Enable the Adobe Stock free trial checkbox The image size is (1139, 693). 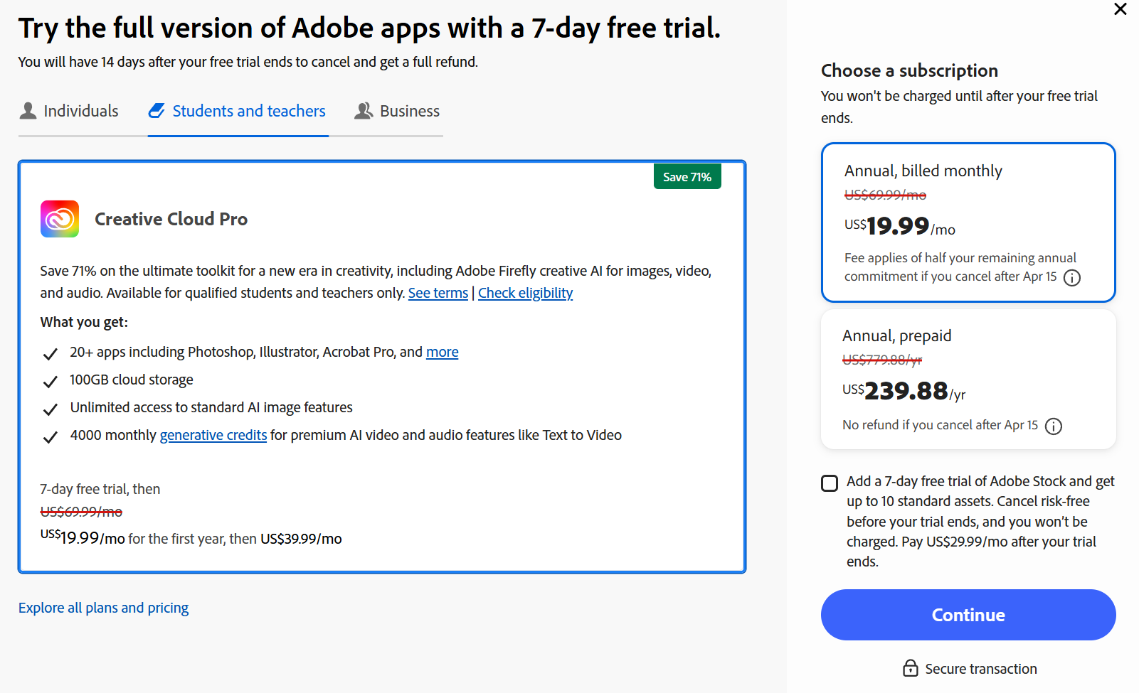(x=830, y=483)
